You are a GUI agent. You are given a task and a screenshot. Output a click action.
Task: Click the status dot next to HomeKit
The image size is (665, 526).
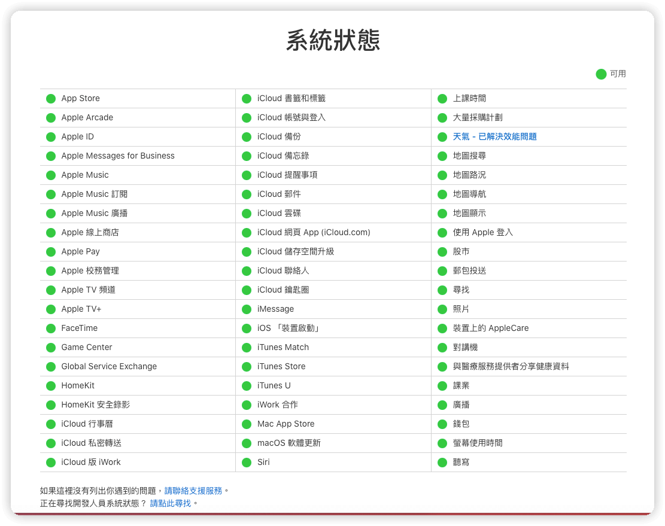click(x=51, y=386)
